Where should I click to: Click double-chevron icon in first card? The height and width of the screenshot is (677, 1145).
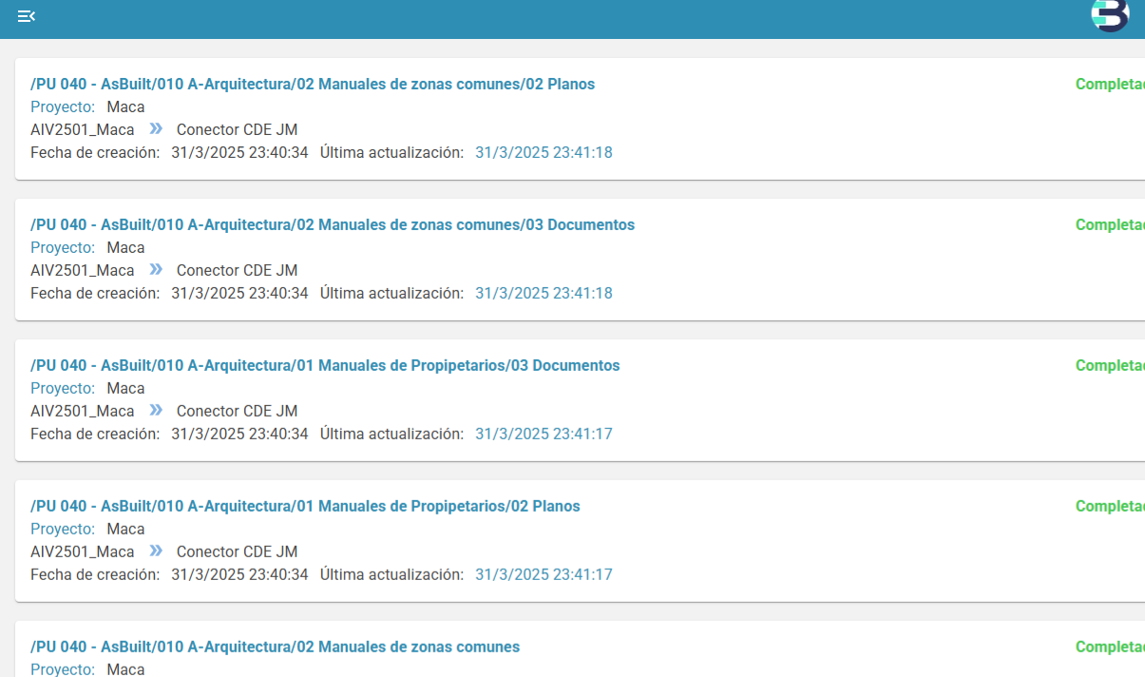156,128
